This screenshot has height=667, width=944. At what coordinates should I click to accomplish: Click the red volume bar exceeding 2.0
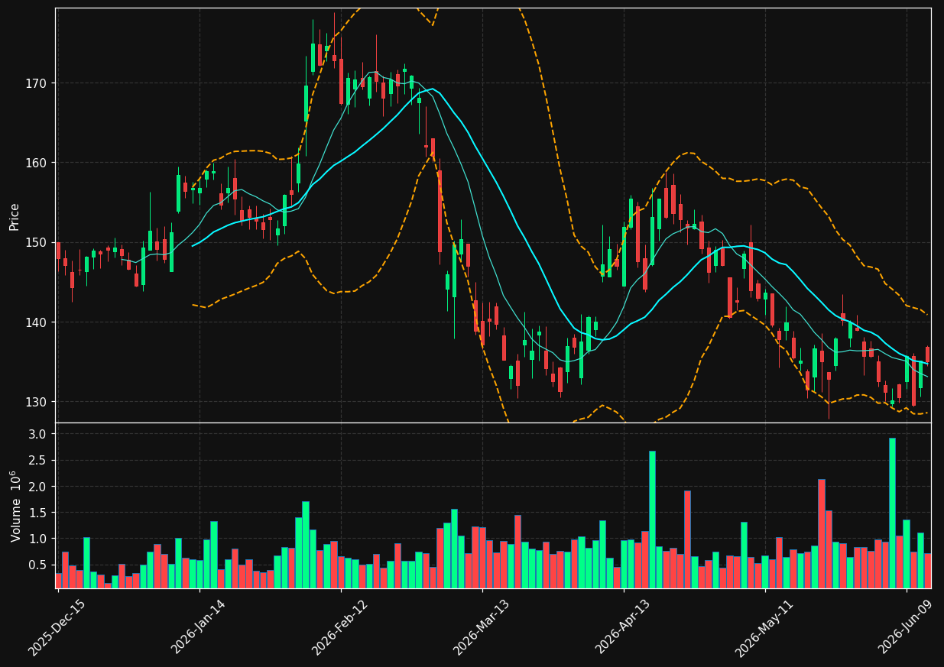(822, 533)
